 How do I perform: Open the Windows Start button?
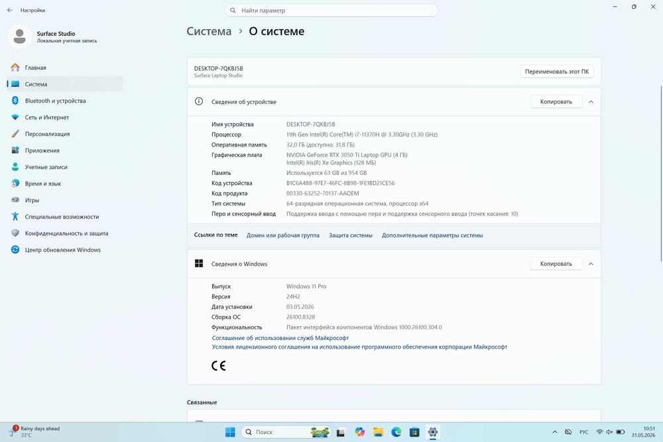pyautogui.click(x=230, y=432)
